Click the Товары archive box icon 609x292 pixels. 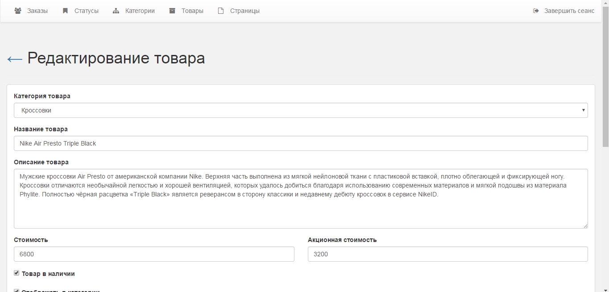(x=172, y=11)
